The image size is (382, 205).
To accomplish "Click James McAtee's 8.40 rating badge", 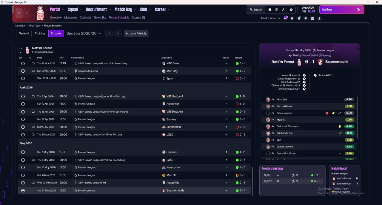I will 349,147.
